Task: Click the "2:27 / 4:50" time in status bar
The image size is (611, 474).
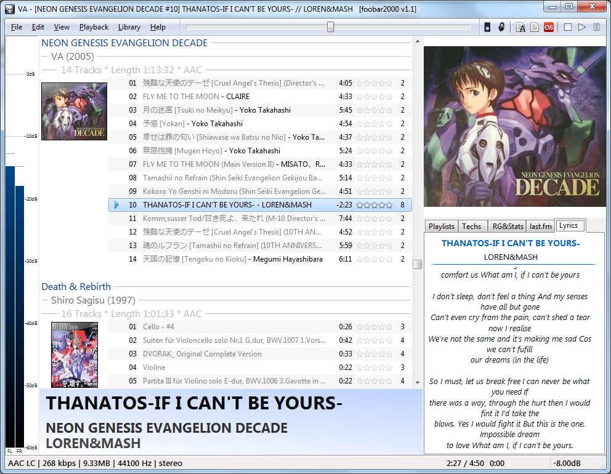Action: coord(465,463)
